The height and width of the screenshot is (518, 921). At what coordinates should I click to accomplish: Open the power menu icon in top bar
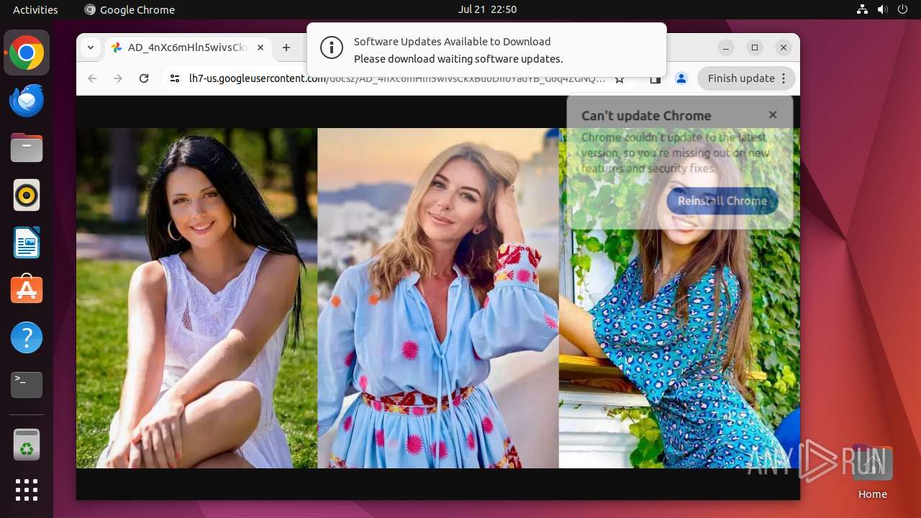pos(903,9)
